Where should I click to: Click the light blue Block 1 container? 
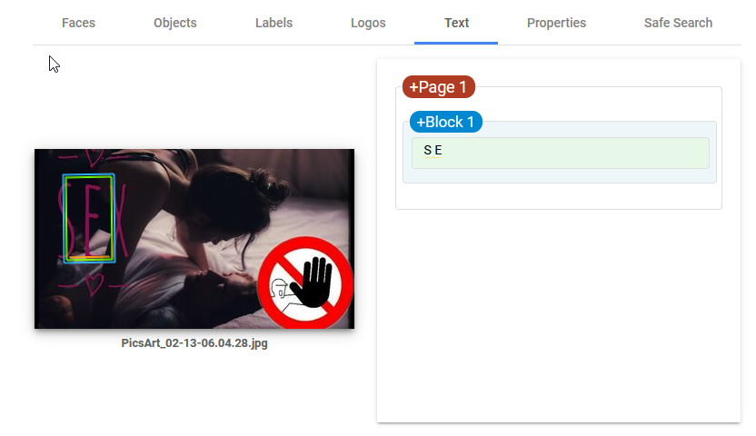[x=560, y=153]
